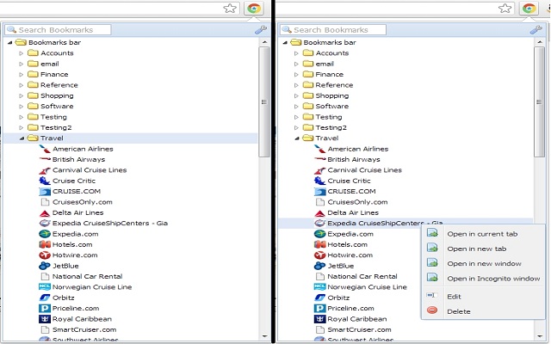Expand Testing2 folder arrow in right panel
Screen dimensions: 551x344
coord(296,128)
